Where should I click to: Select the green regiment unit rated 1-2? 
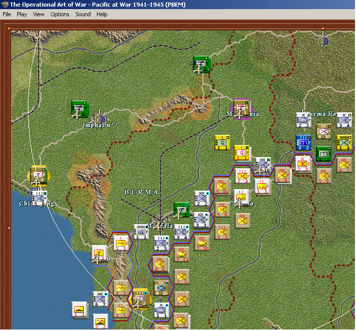point(323,154)
